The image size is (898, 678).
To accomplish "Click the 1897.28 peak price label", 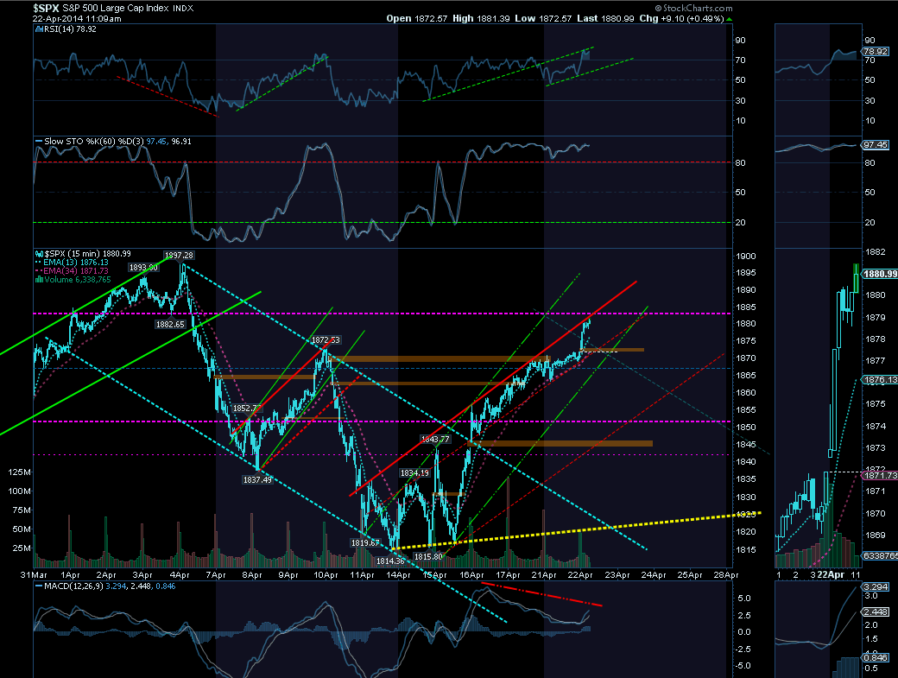I will [178, 255].
